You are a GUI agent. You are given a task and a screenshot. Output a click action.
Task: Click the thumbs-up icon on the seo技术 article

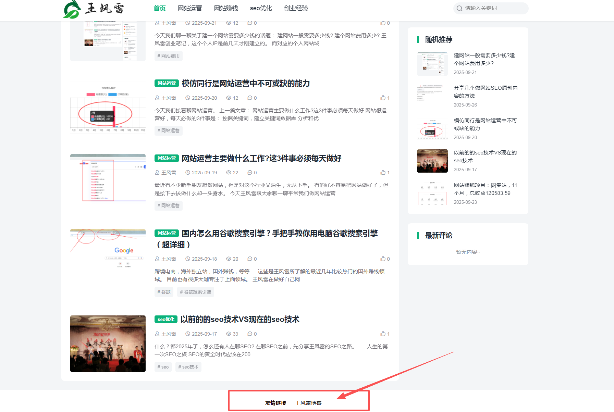pos(383,334)
